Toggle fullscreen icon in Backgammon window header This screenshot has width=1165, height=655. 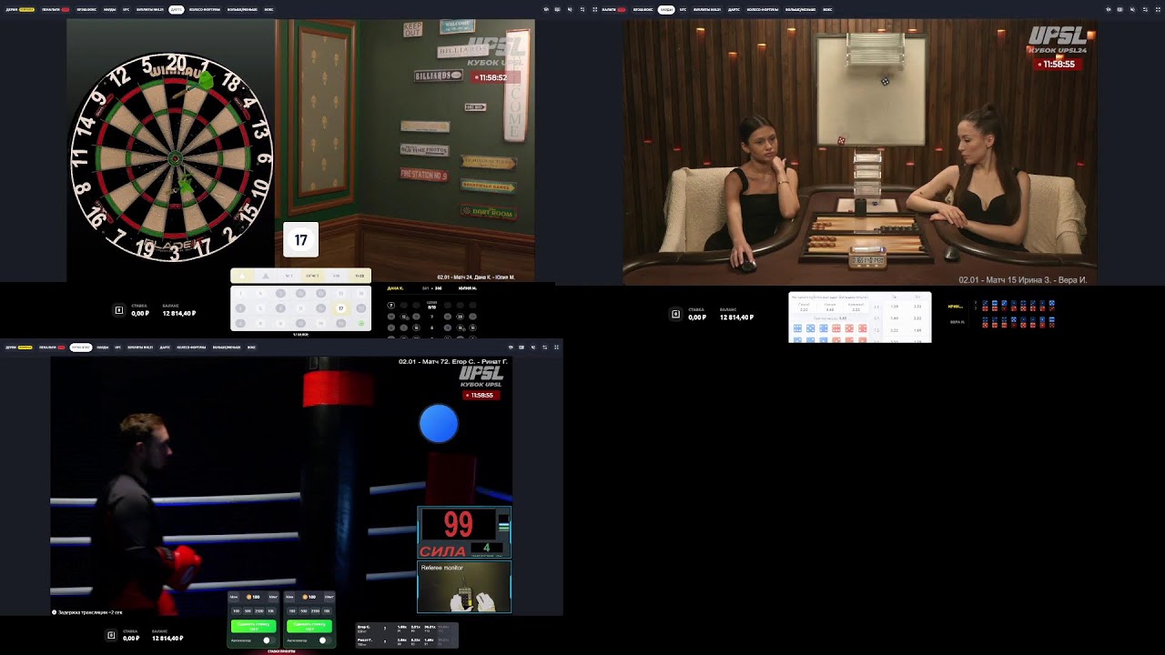tap(1157, 9)
